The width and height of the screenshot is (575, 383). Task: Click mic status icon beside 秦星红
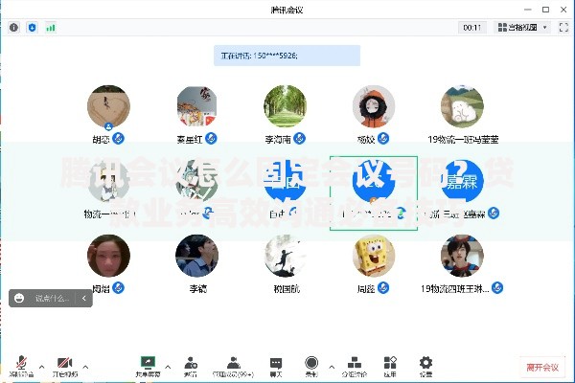pos(211,139)
